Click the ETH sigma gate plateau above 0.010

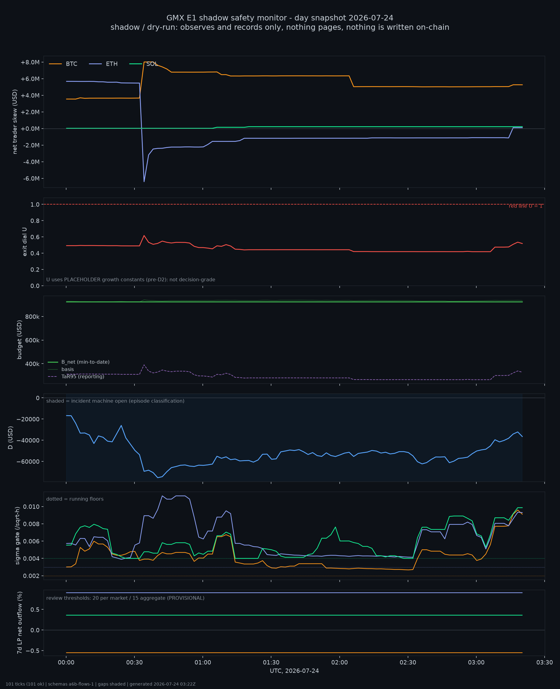coord(180,496)
